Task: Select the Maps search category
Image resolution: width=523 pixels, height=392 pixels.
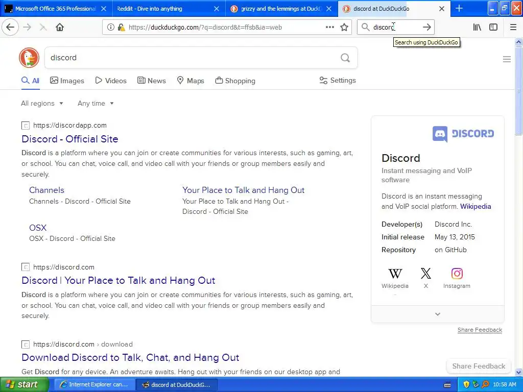Action: [x=191, y=81]
